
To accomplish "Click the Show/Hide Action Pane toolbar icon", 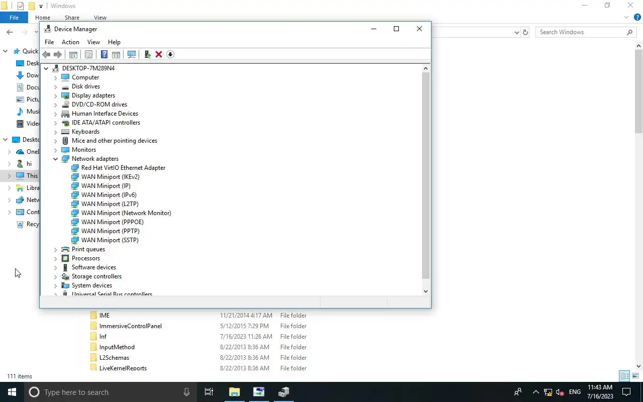I will coord(116,54).
